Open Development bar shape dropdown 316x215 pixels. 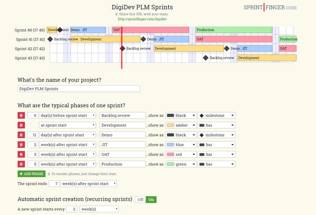click(x=216, y=125)
